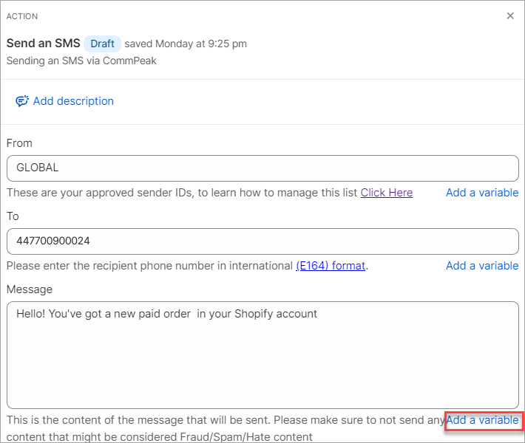Click the ACTION header label
The image size is (525, 443).
pyautogui.click(x=22, y=16)
